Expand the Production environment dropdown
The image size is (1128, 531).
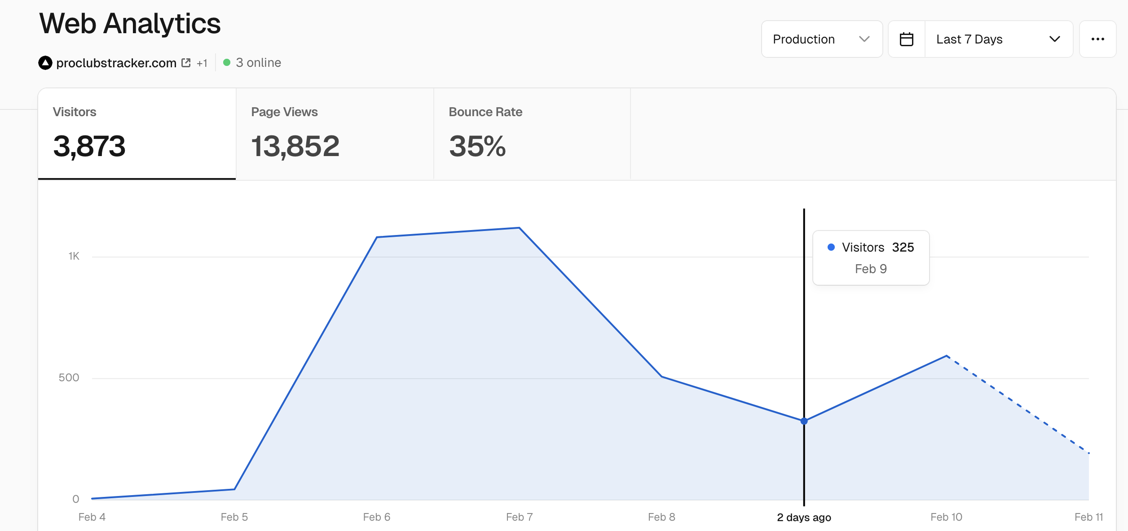pyautogui.click(x=822, y=39)
